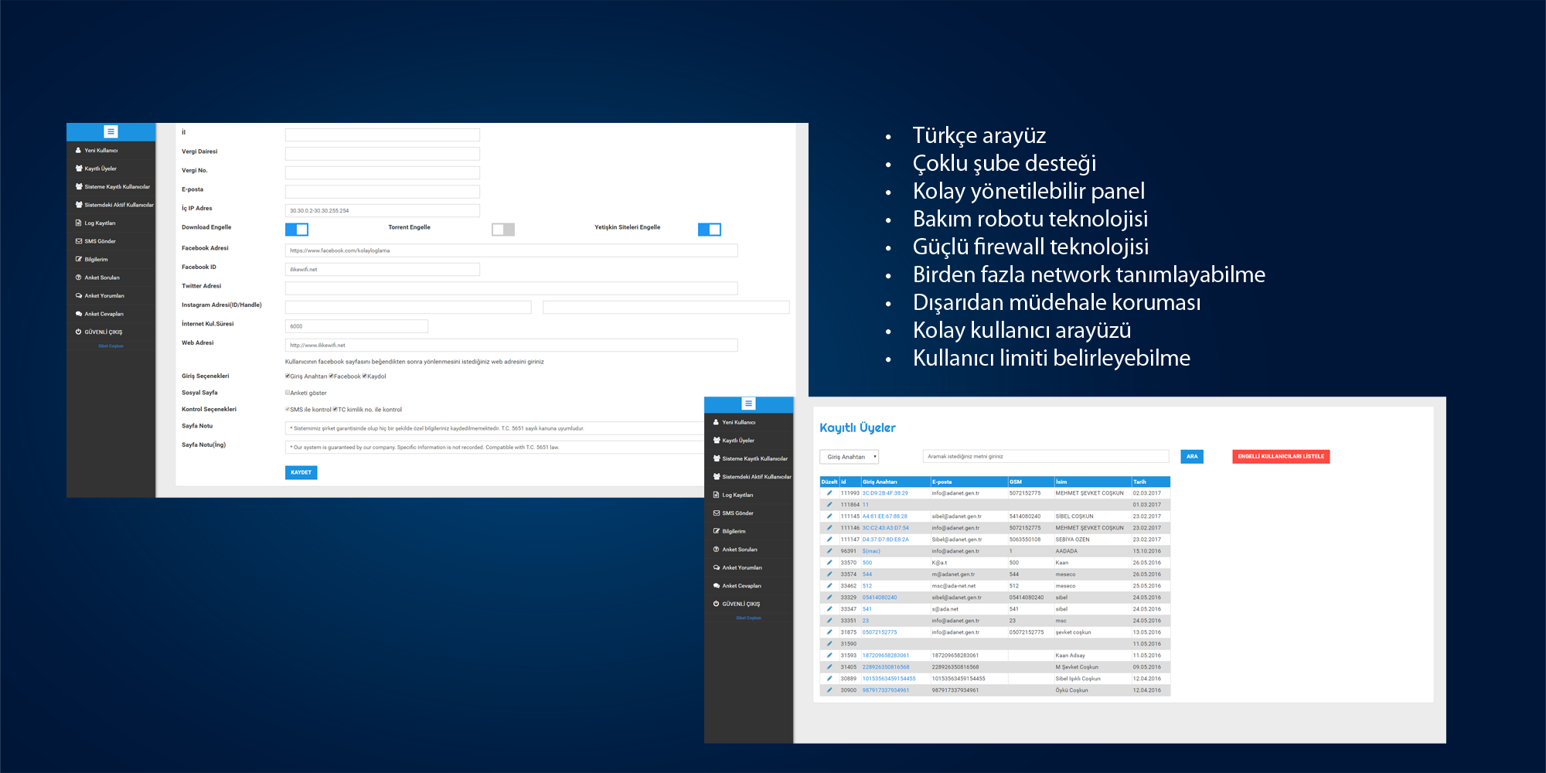The width and height of the screenshot is (1546, 773).
Task: Turn off the Yetişkin Siteleri Engelle switch
Action: [x=710, y=230]
